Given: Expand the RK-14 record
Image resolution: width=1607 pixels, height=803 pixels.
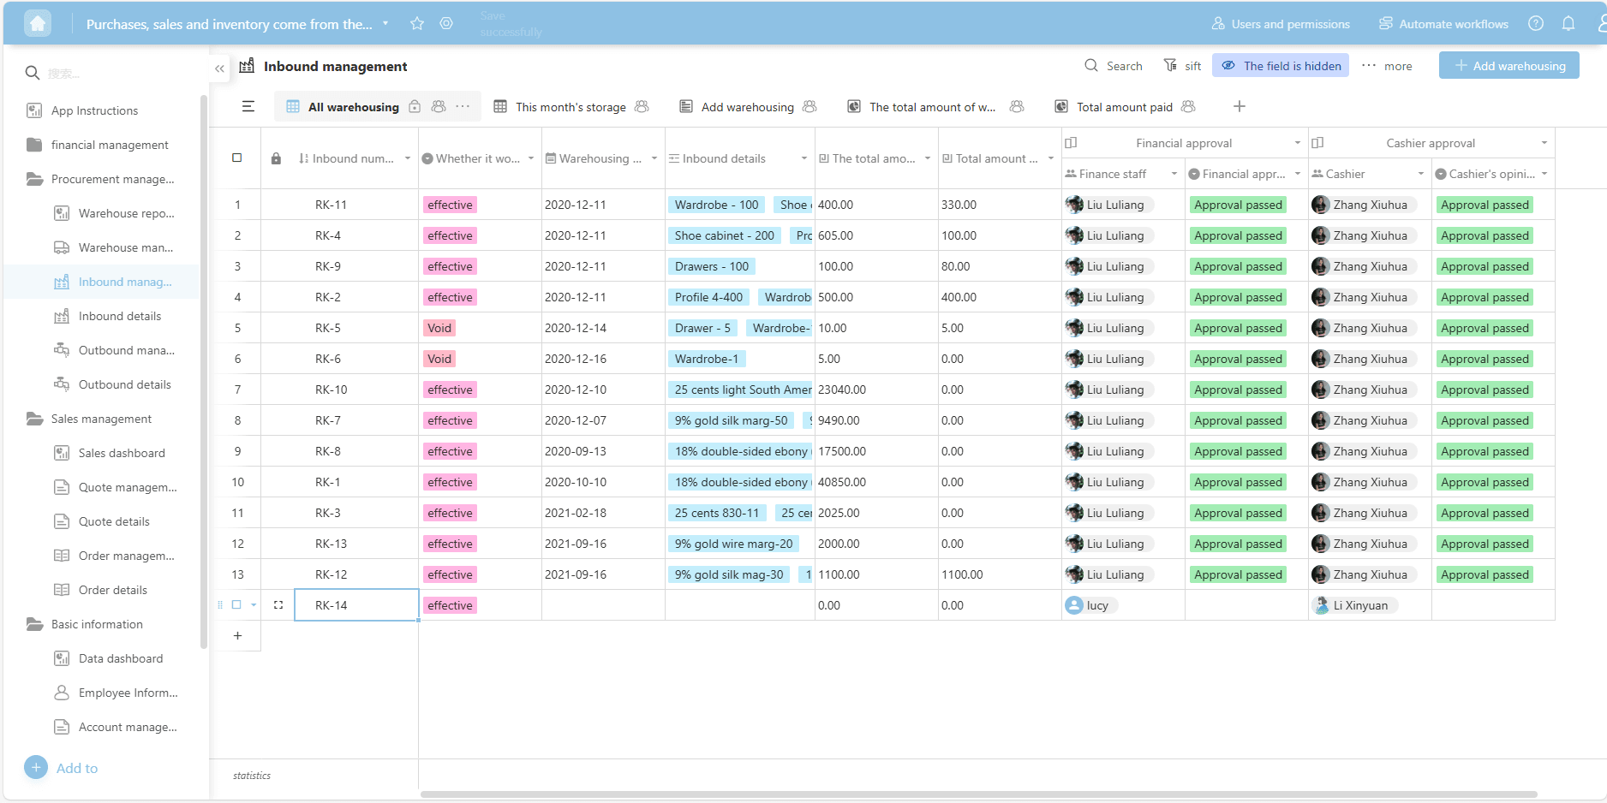Looking at the screenshot, I should click(278, 605).
